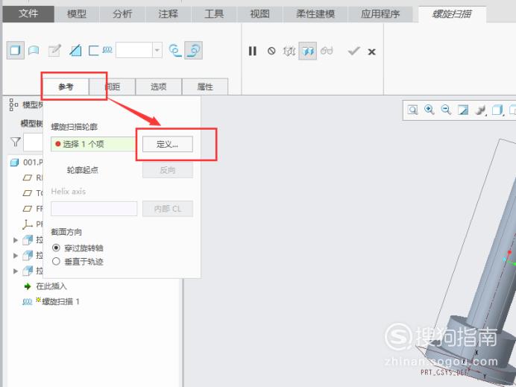Switch to the 工具 ribbon tab
This screenshot has width=516, height=387.
(x=214, y=14)
